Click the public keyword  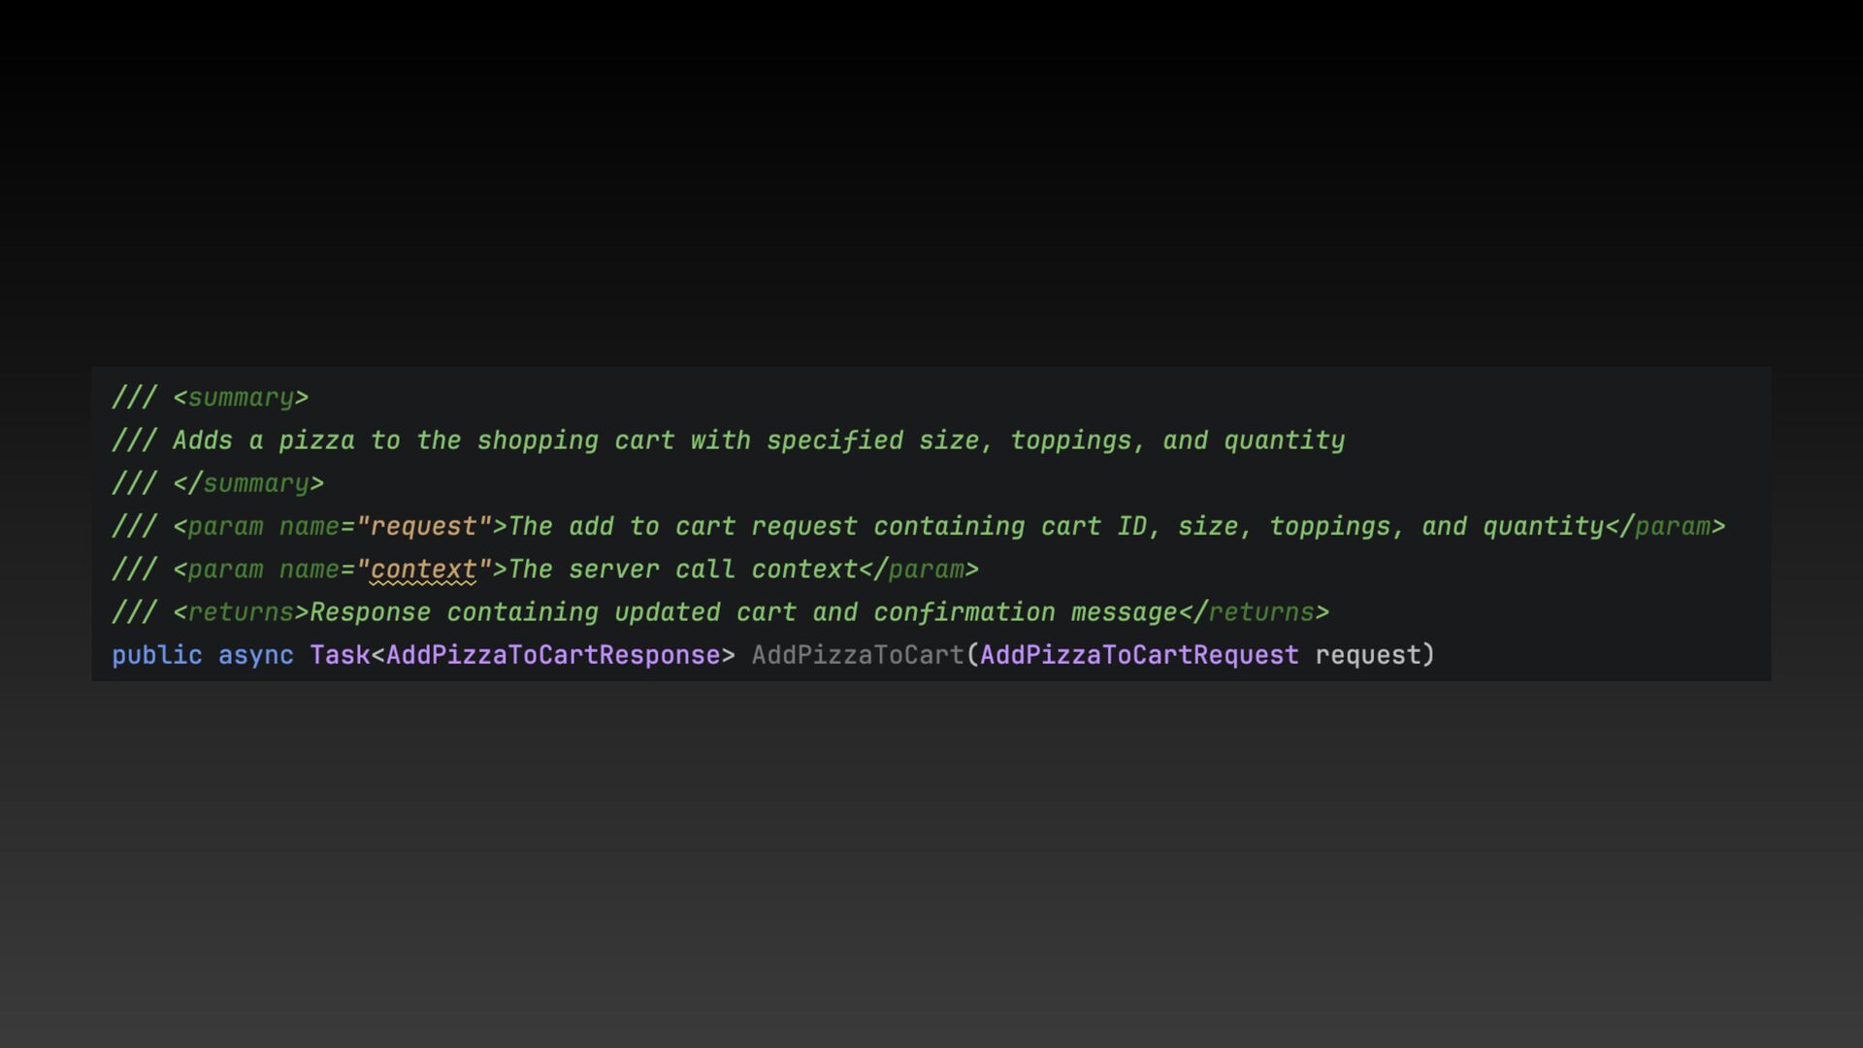click(157, 656)
